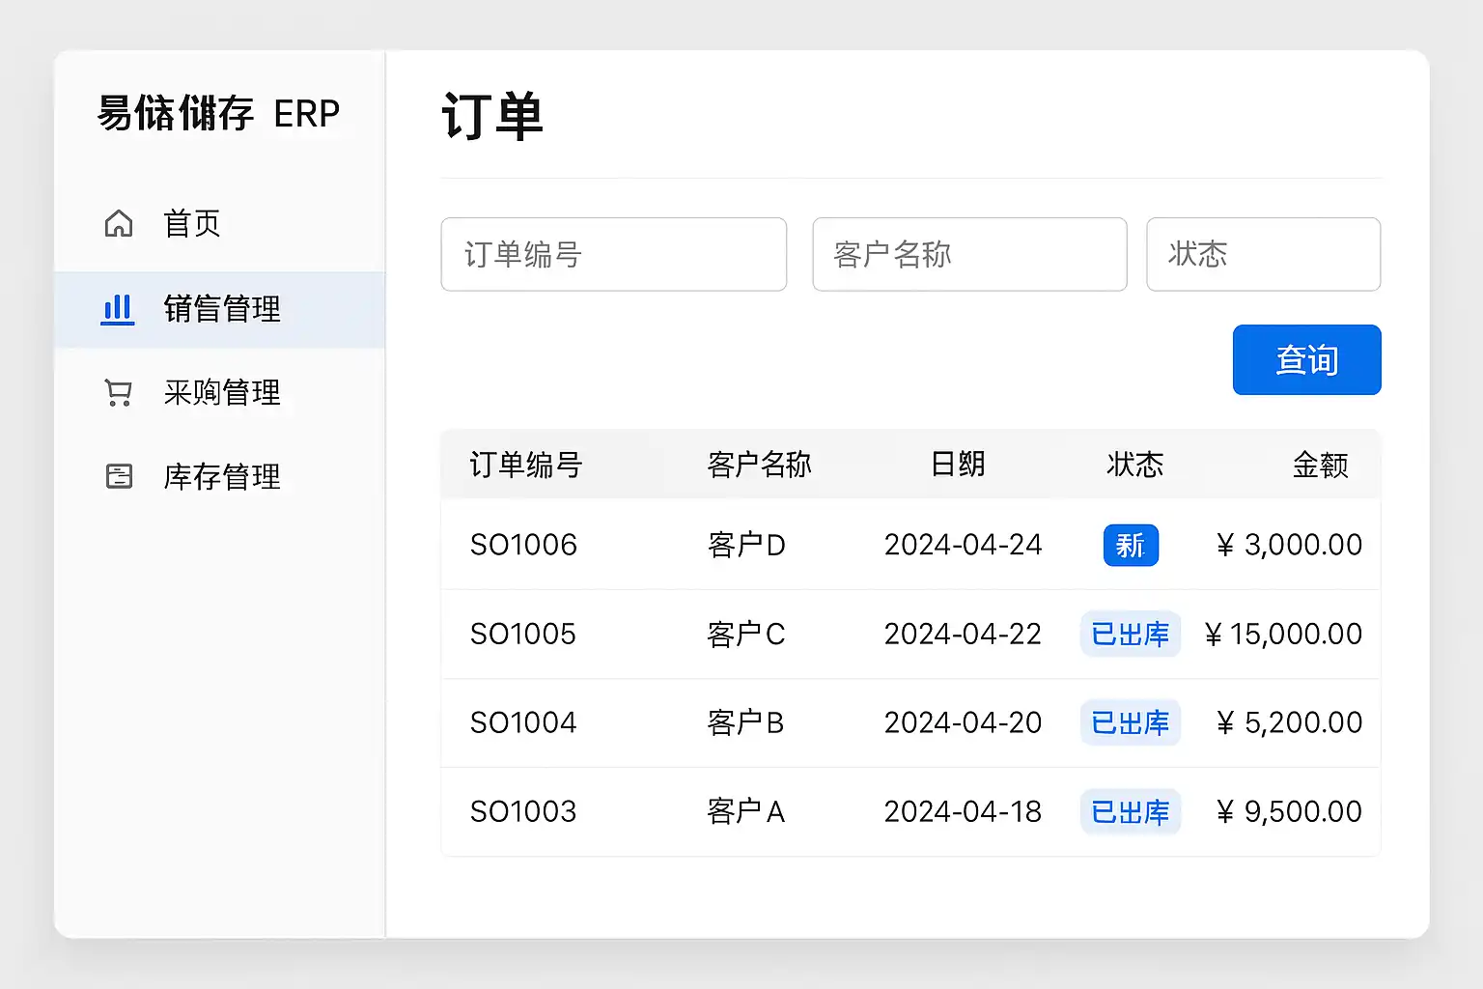
Task: Select 销售管理 menu item
Action: tap(222, 309)
